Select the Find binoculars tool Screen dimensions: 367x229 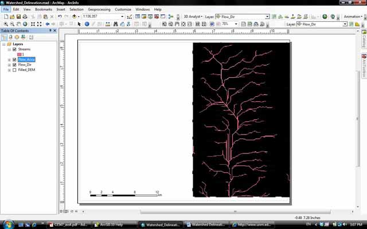(115, 24)
